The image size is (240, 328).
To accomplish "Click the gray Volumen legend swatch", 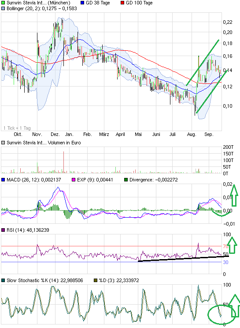I will pyautogui.click(x=3, y=143).
